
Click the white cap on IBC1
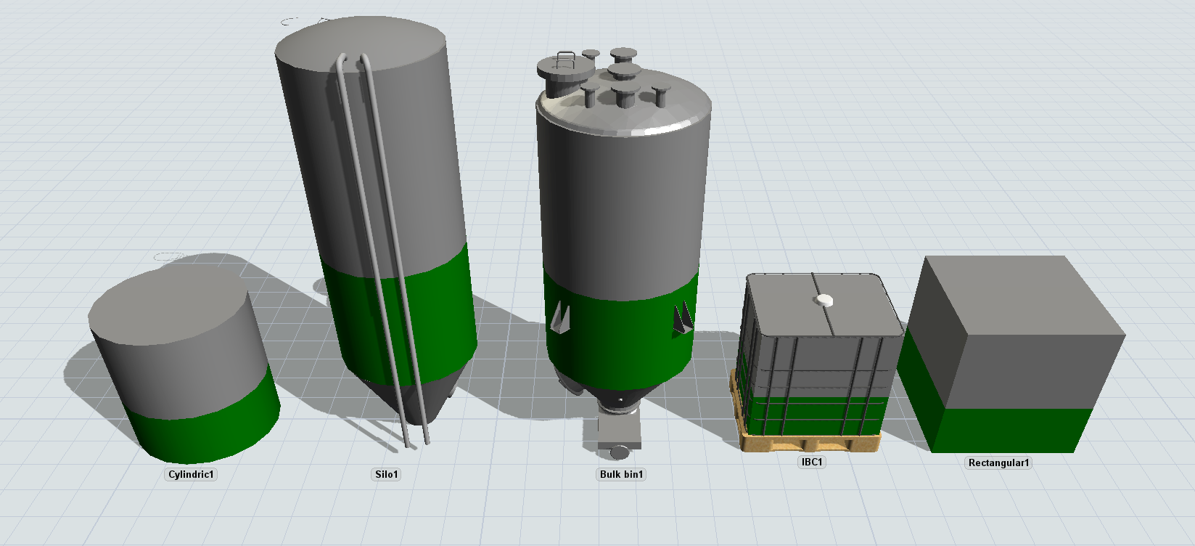pyautogui.click(x=824, y=300)
